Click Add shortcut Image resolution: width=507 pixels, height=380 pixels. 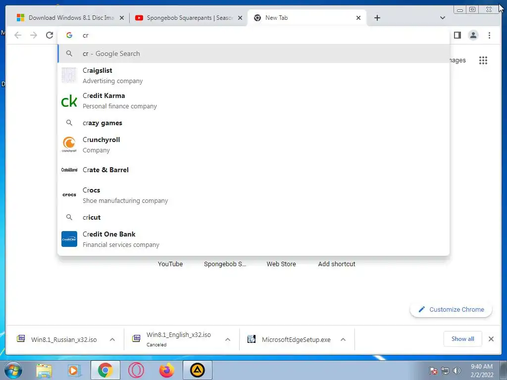(337, 264)
